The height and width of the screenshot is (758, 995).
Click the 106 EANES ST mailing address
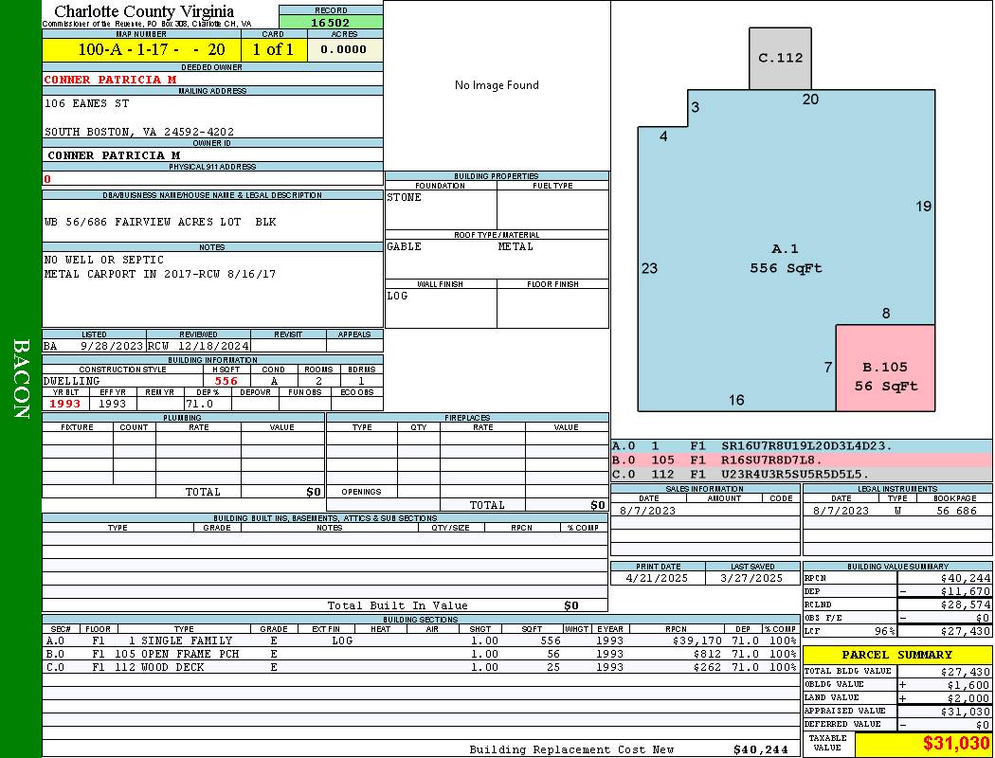click(87, 104)
